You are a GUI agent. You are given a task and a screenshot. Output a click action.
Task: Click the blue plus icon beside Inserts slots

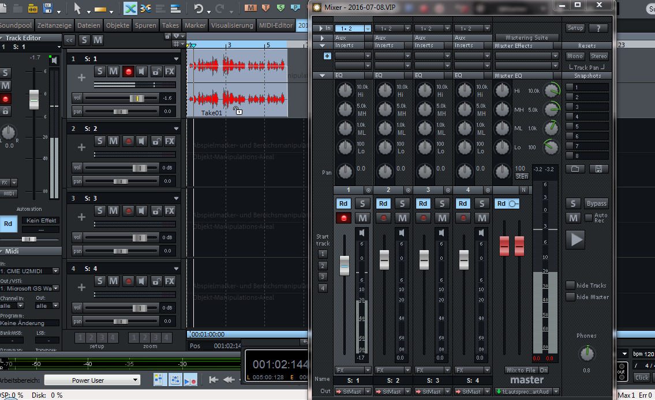[327, 56]
